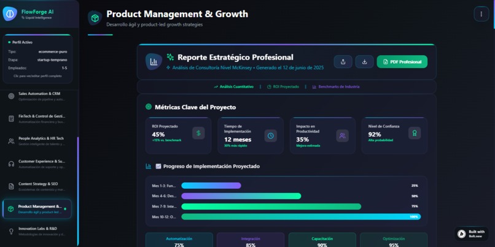Click the share/upload icon button
The height and width of the screenshot is (247, 495).
click(343, 62)
